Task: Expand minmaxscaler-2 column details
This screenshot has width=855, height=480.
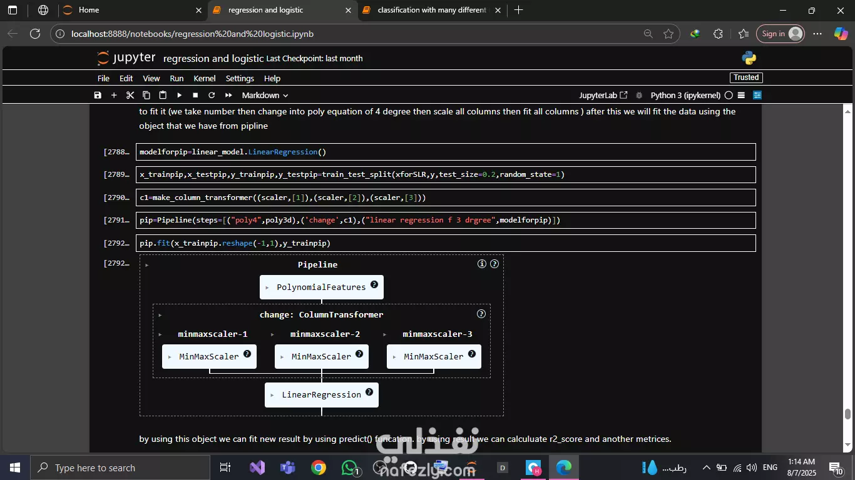Action: [272, 334]
